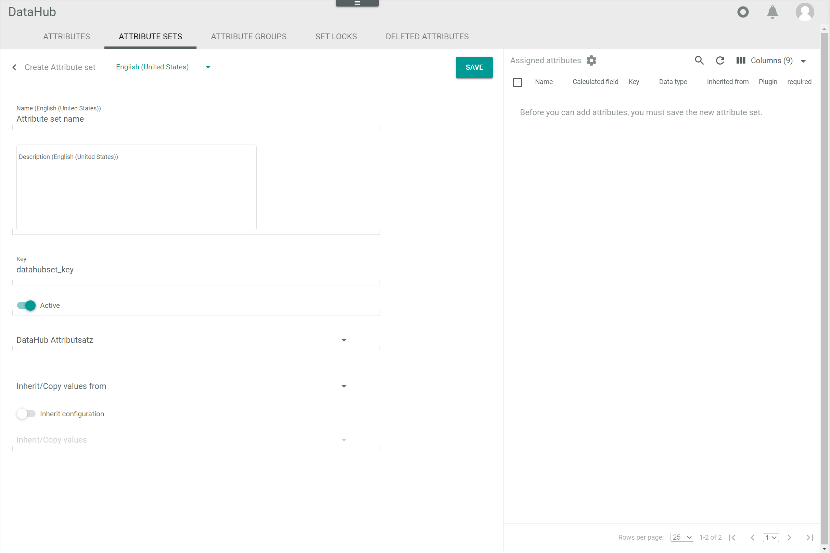Click the circle status icon in header
Viewport: 830px width, 554px height.
coord(743,12)
